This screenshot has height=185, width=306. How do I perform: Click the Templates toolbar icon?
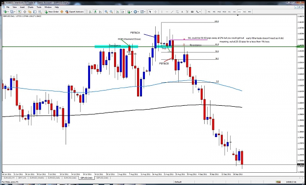point(142,12)
